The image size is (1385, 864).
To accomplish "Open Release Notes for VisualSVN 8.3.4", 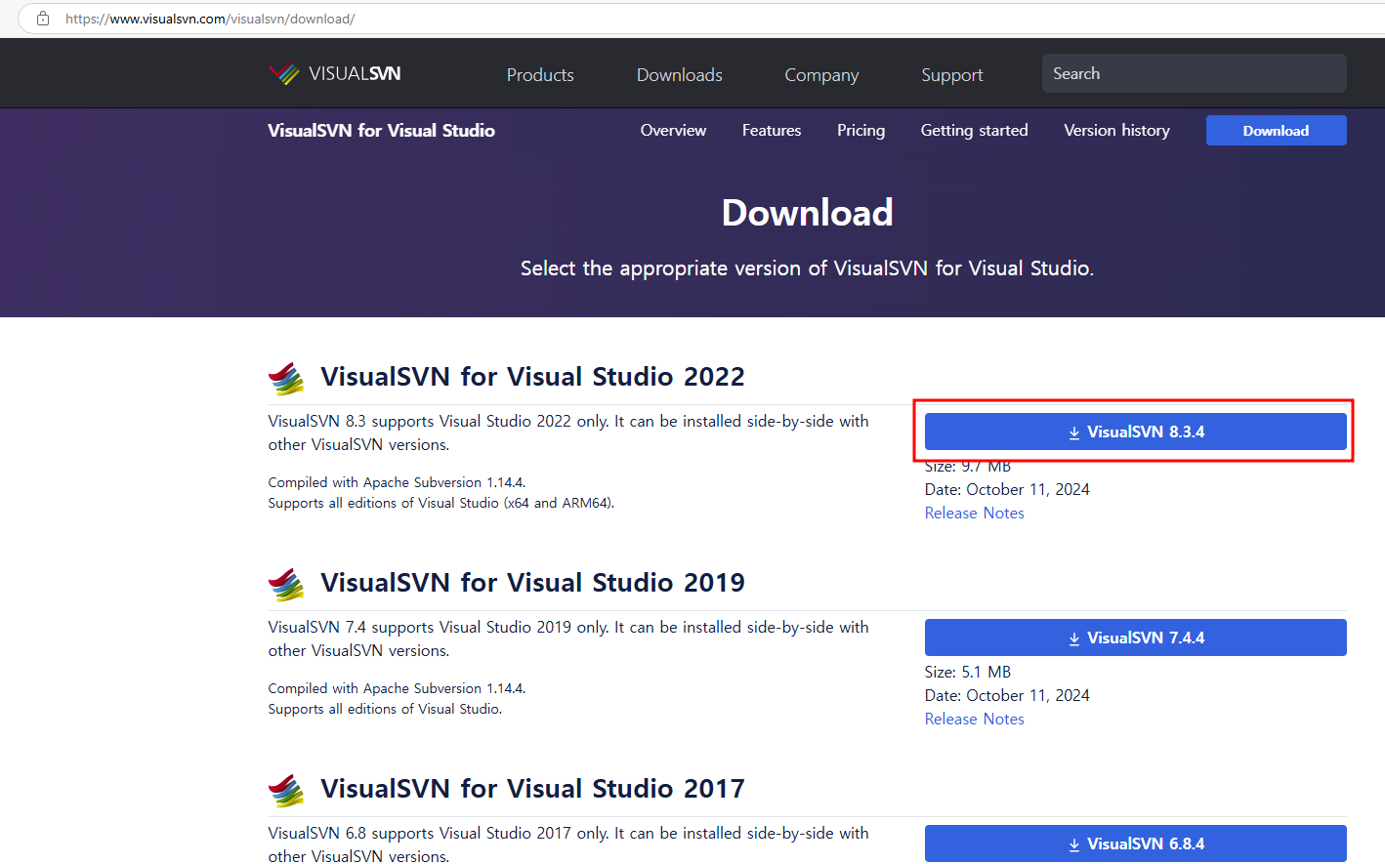I will [x=974, y=513].
